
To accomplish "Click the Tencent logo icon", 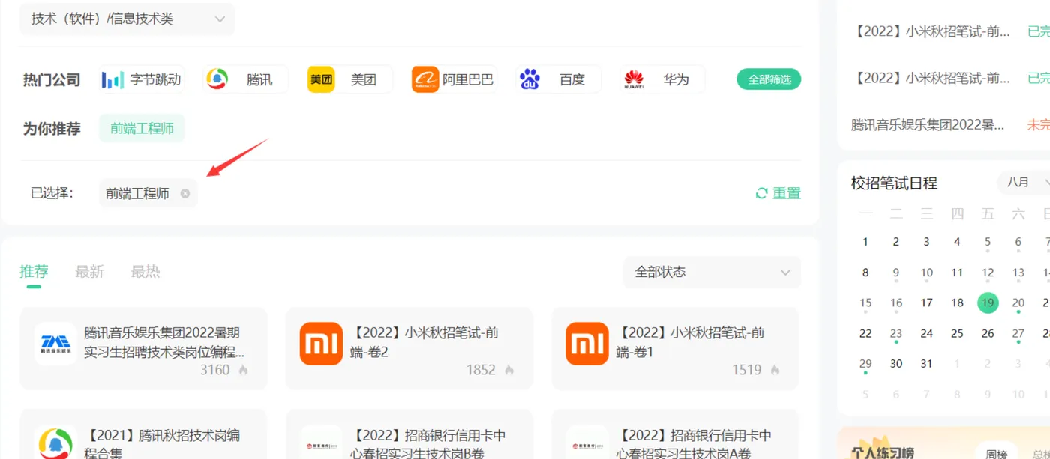I will [217, 79].
